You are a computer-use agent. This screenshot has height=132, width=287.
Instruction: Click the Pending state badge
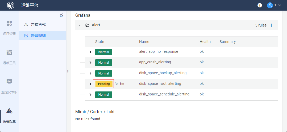pos(104,84)
